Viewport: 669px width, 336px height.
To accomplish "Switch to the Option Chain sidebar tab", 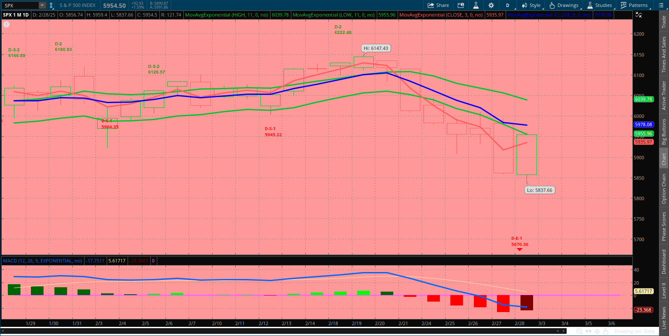I will [664, 188].
